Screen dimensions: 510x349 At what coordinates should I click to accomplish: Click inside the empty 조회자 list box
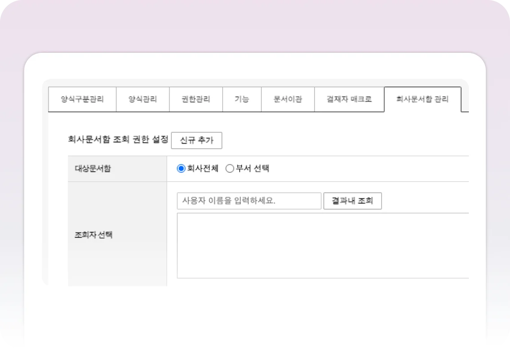pos(322,245)
